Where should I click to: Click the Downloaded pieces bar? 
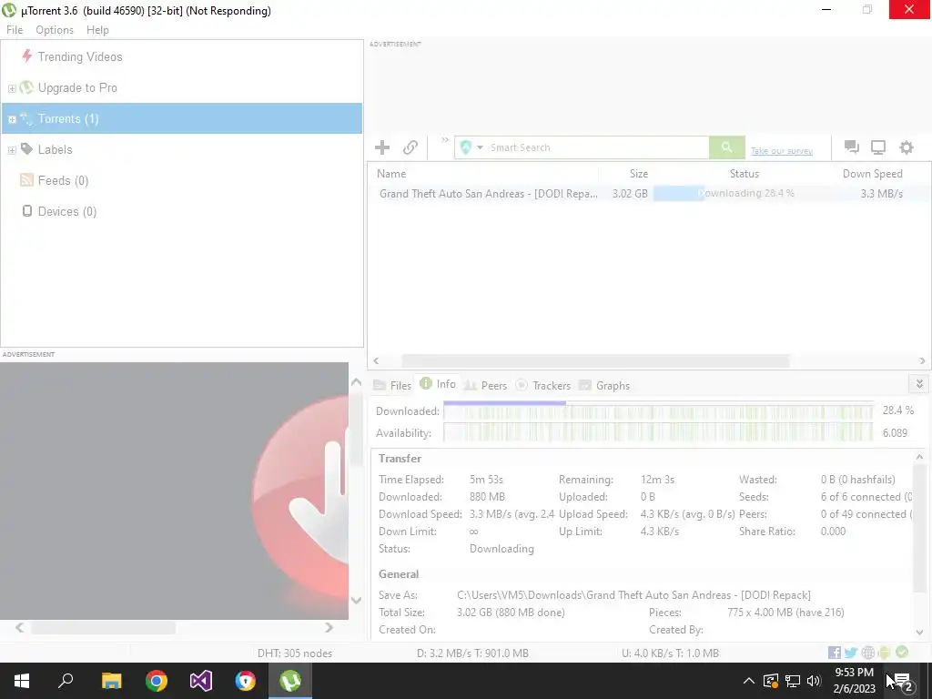coord(658,411)
